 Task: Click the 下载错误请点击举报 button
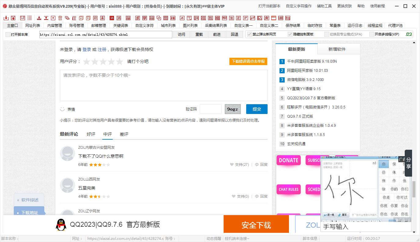coord(248,61)
